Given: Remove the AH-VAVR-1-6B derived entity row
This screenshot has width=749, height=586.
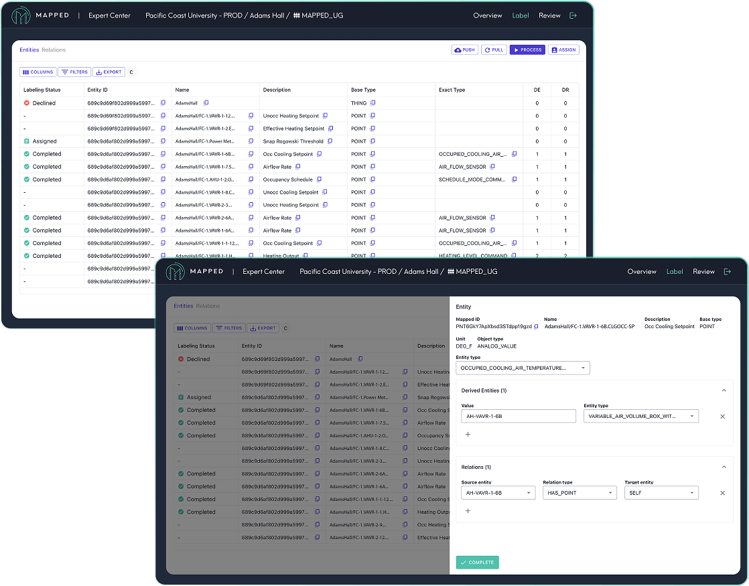Looking at the screenshot, I should [722, 417].
